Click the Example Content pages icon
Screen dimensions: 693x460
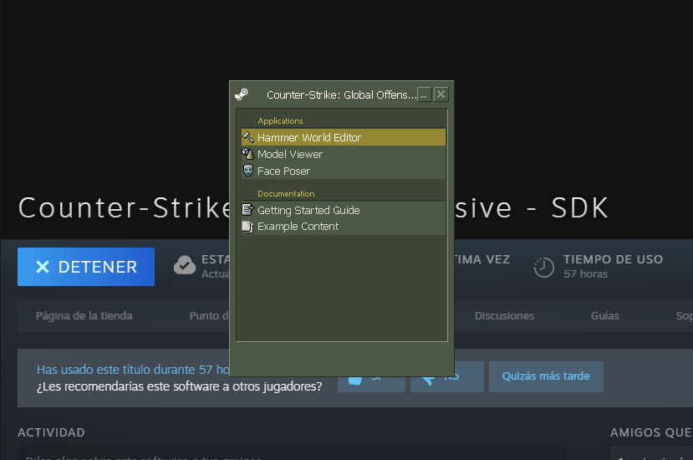tap(247, 227)
